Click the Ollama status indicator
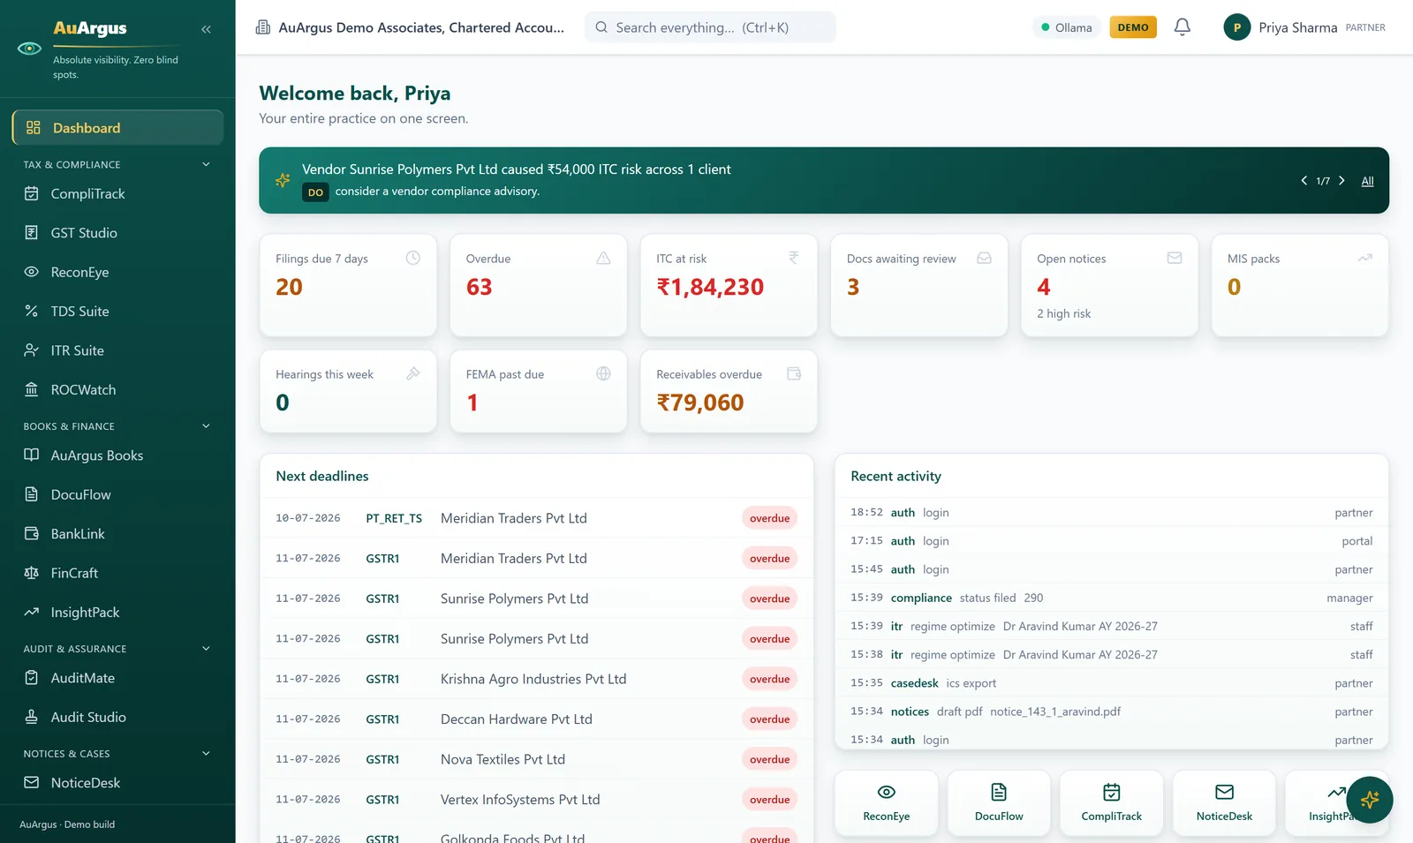Image resolution: width=1413 pixels, height=843 pixels. click(x=1067, y=27)
